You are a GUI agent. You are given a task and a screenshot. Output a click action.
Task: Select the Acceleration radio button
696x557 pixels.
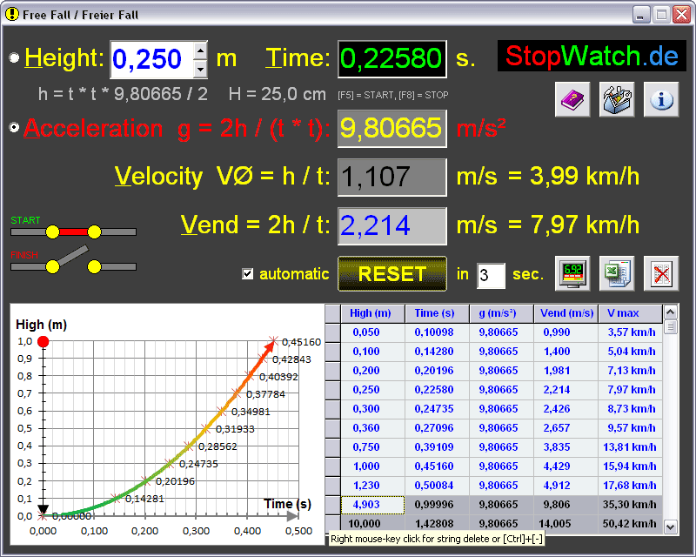(14, 128)
